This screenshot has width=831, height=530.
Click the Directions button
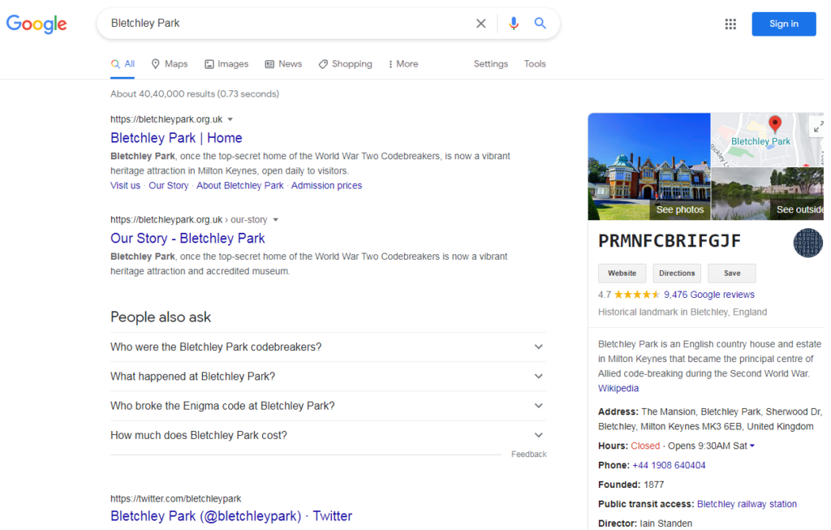click(677, 274)
